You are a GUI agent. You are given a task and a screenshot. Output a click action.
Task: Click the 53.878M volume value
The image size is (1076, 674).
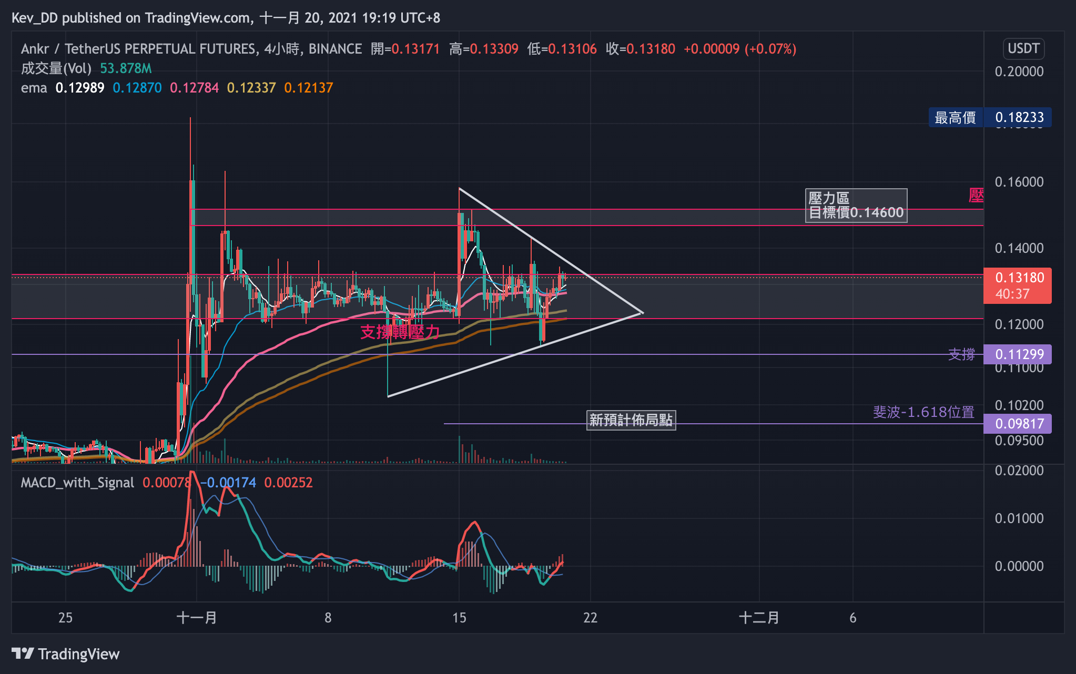pos(126,68)
